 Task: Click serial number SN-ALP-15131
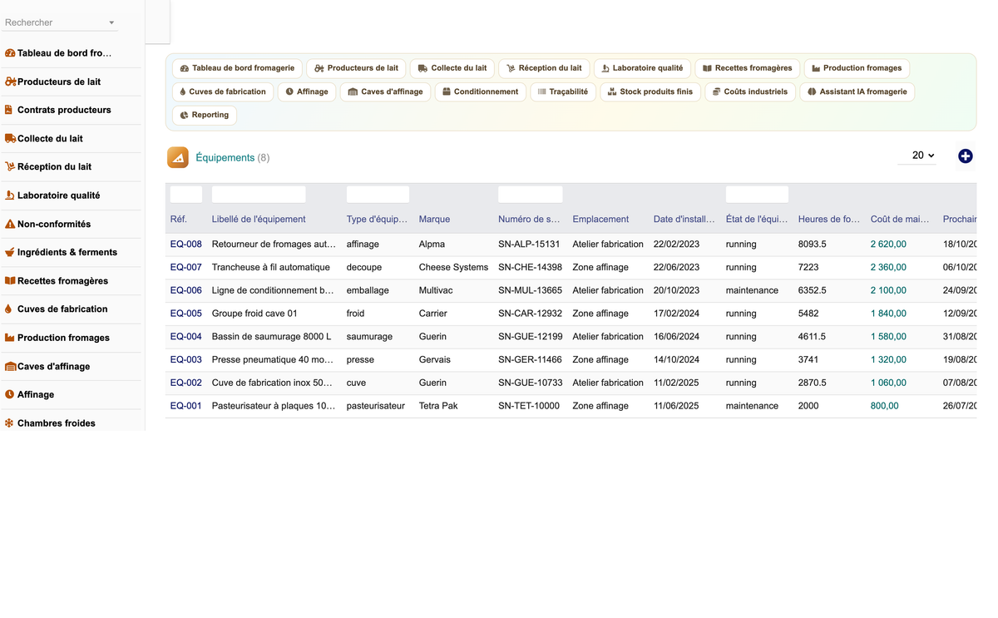529,245
